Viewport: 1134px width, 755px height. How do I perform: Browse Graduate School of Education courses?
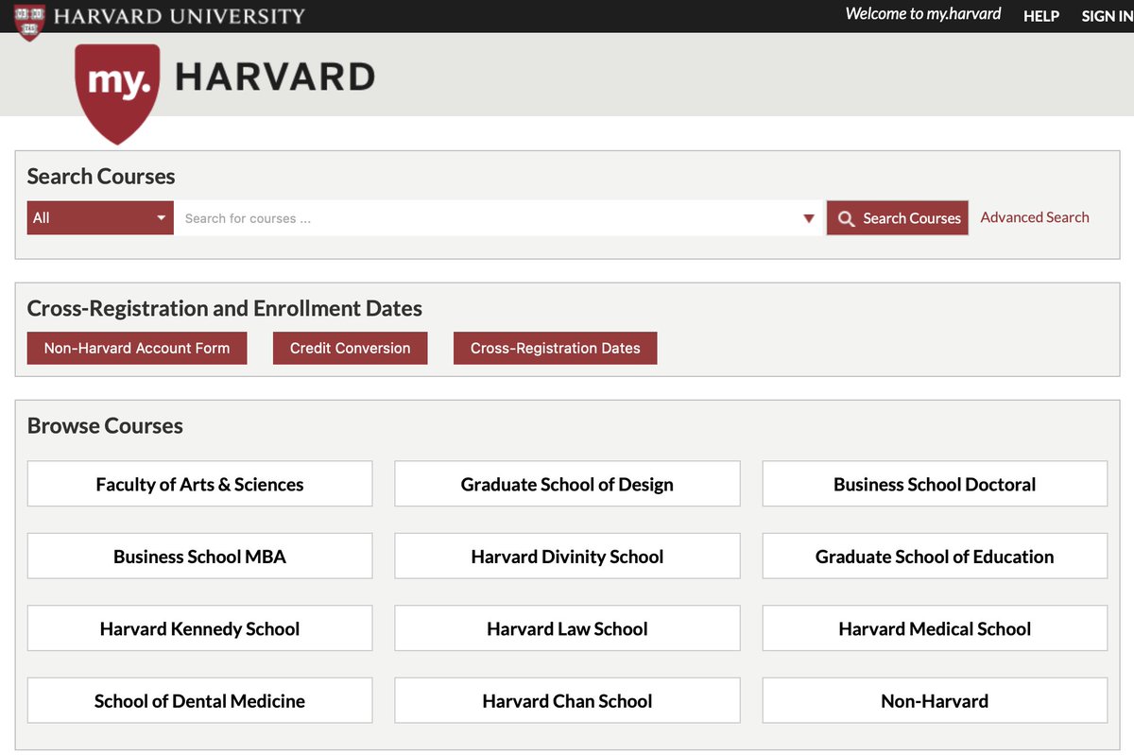935,556
